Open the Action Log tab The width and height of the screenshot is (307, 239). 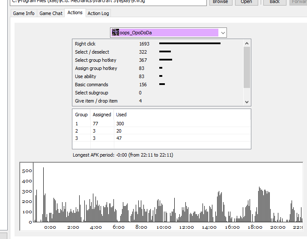98,13
